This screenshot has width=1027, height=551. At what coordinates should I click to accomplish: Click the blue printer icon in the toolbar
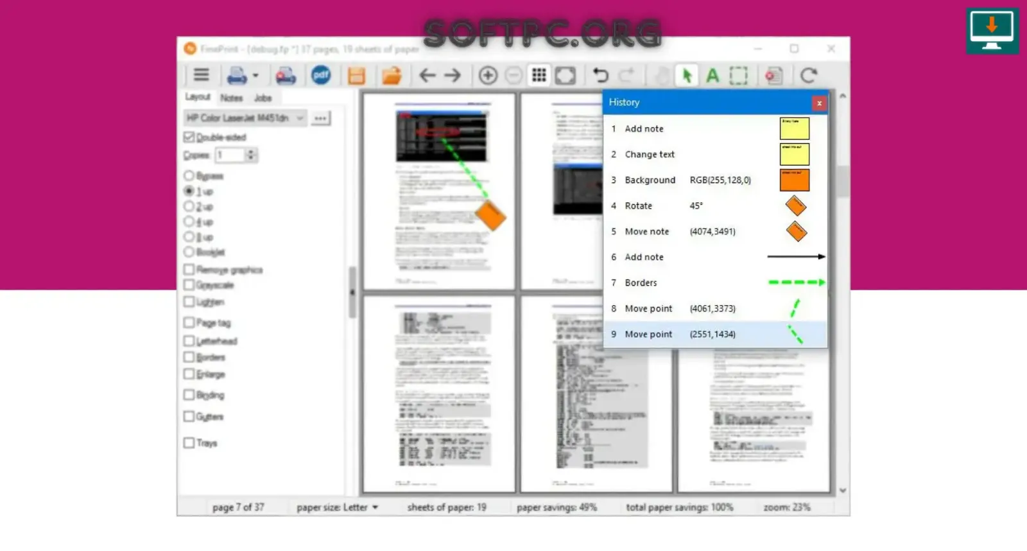pyautogui.click(x=237, y=76)
